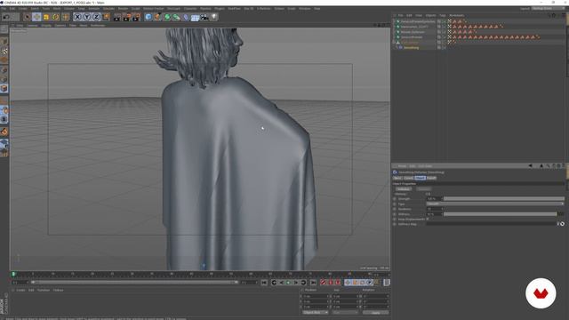
Task: Click the Initialize button
Action: coord(403,189)
